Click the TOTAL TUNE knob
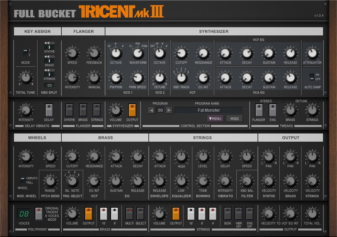The height and width of the screenshot is (237, 337). [25, 78]
